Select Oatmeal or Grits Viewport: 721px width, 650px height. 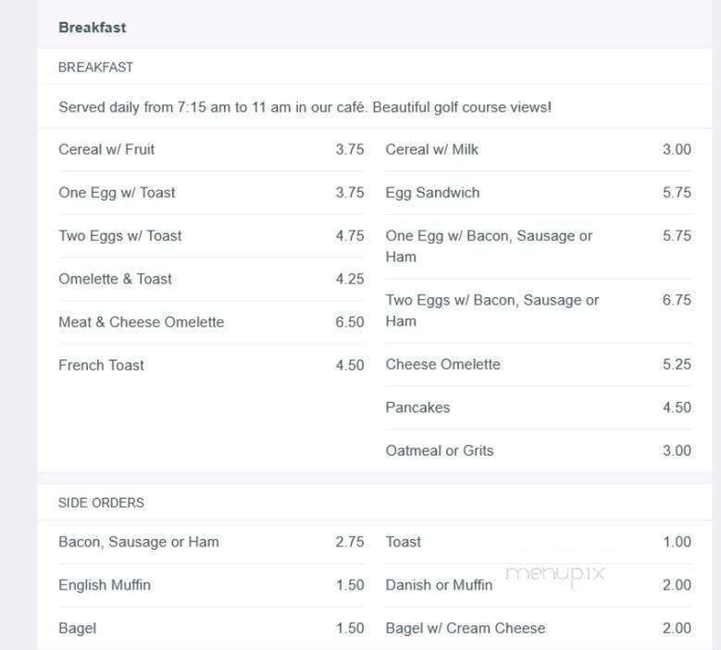pos(440,451)
